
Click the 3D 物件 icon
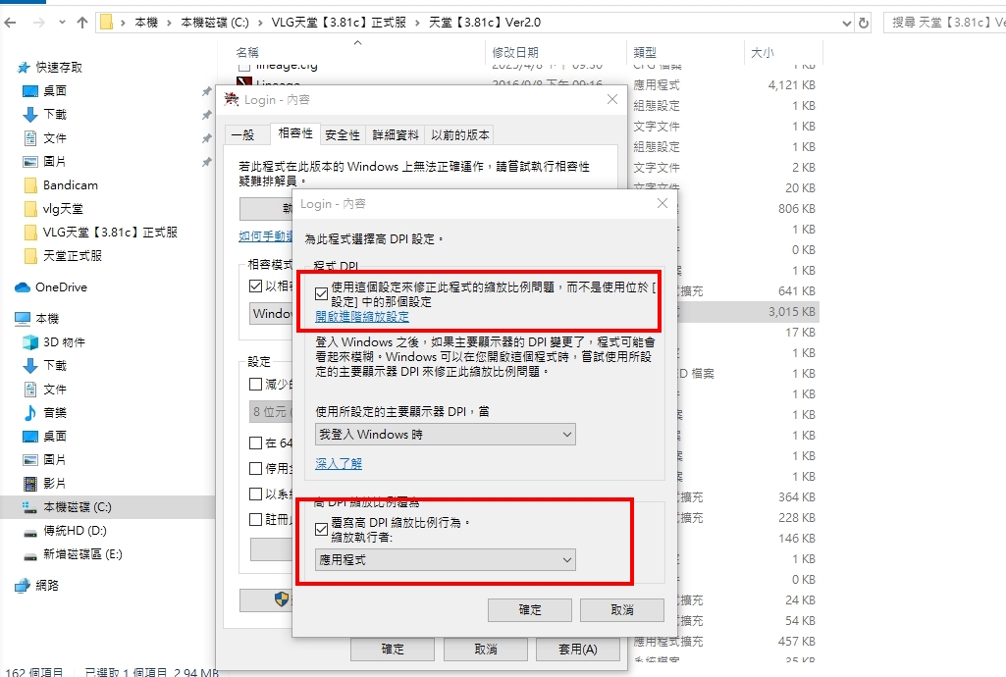point(30,342)
